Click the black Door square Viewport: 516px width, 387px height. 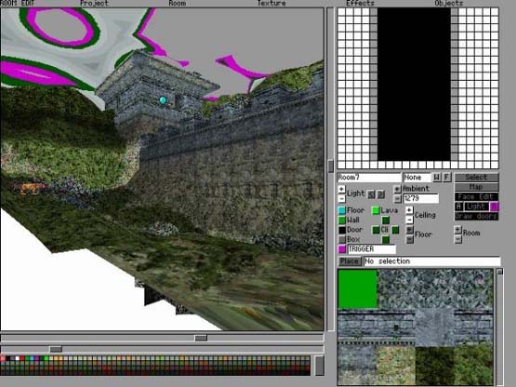click(342, 230)
